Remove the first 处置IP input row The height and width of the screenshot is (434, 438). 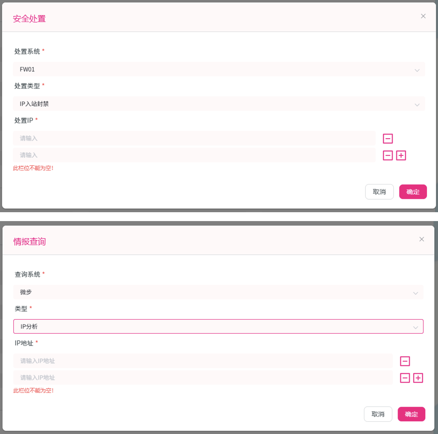[x=388, y=138]
